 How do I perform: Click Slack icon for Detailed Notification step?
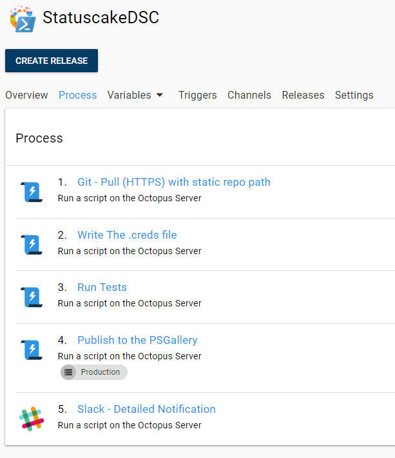click(x=32, y=419)
